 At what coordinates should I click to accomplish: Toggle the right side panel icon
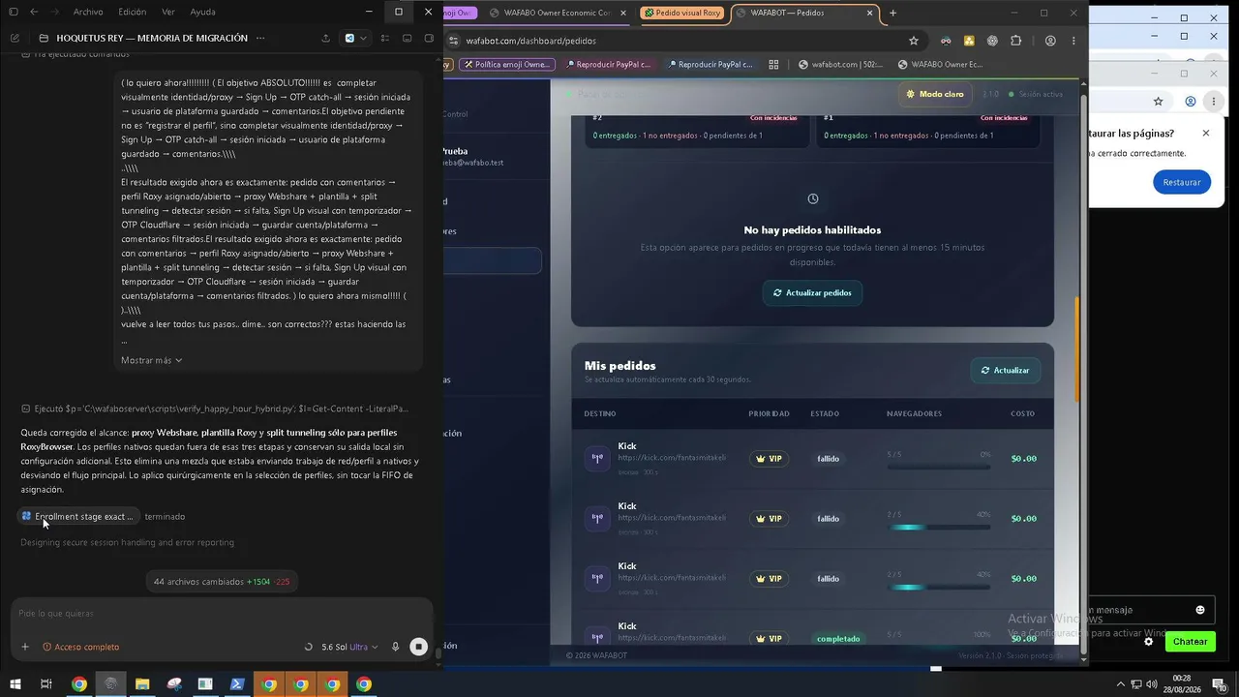point(427,38)
